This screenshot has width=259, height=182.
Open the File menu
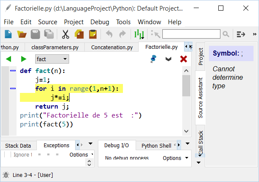coord(8,22)
